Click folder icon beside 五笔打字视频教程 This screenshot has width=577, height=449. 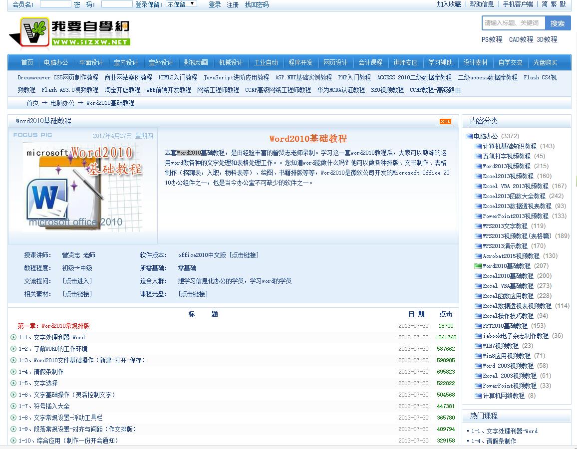coord(478,156)
